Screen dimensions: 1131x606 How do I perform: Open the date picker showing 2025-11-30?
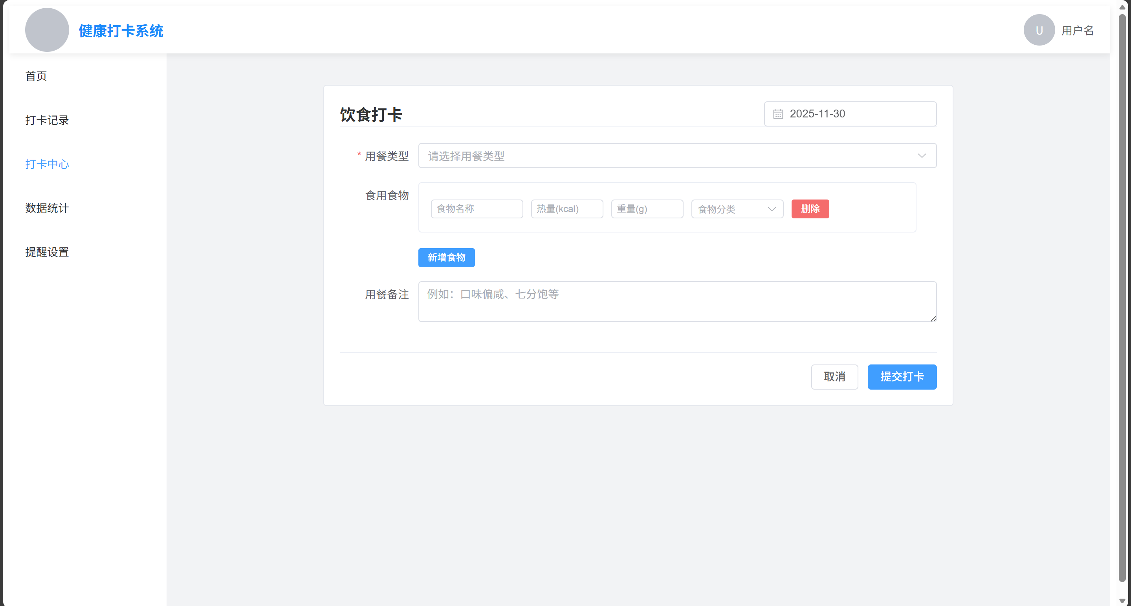850,114
